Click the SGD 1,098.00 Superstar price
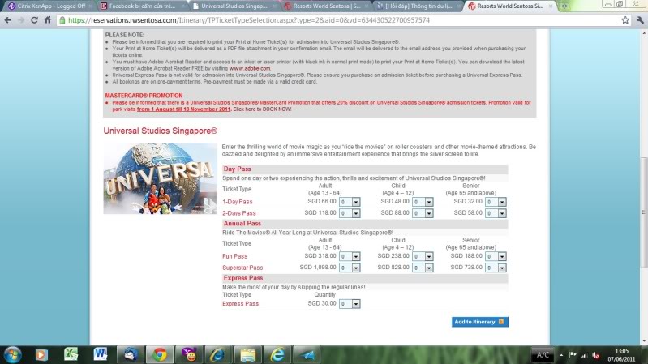This screenshot has height=364, width=648. point(318,268)
